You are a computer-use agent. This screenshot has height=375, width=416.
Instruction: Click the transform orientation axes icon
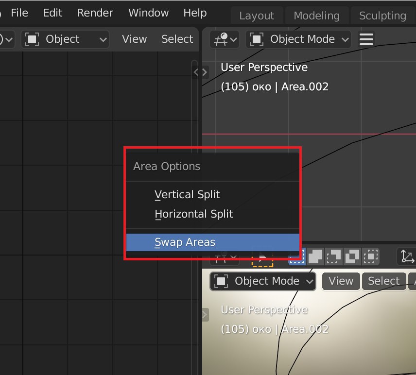point(407,256)
